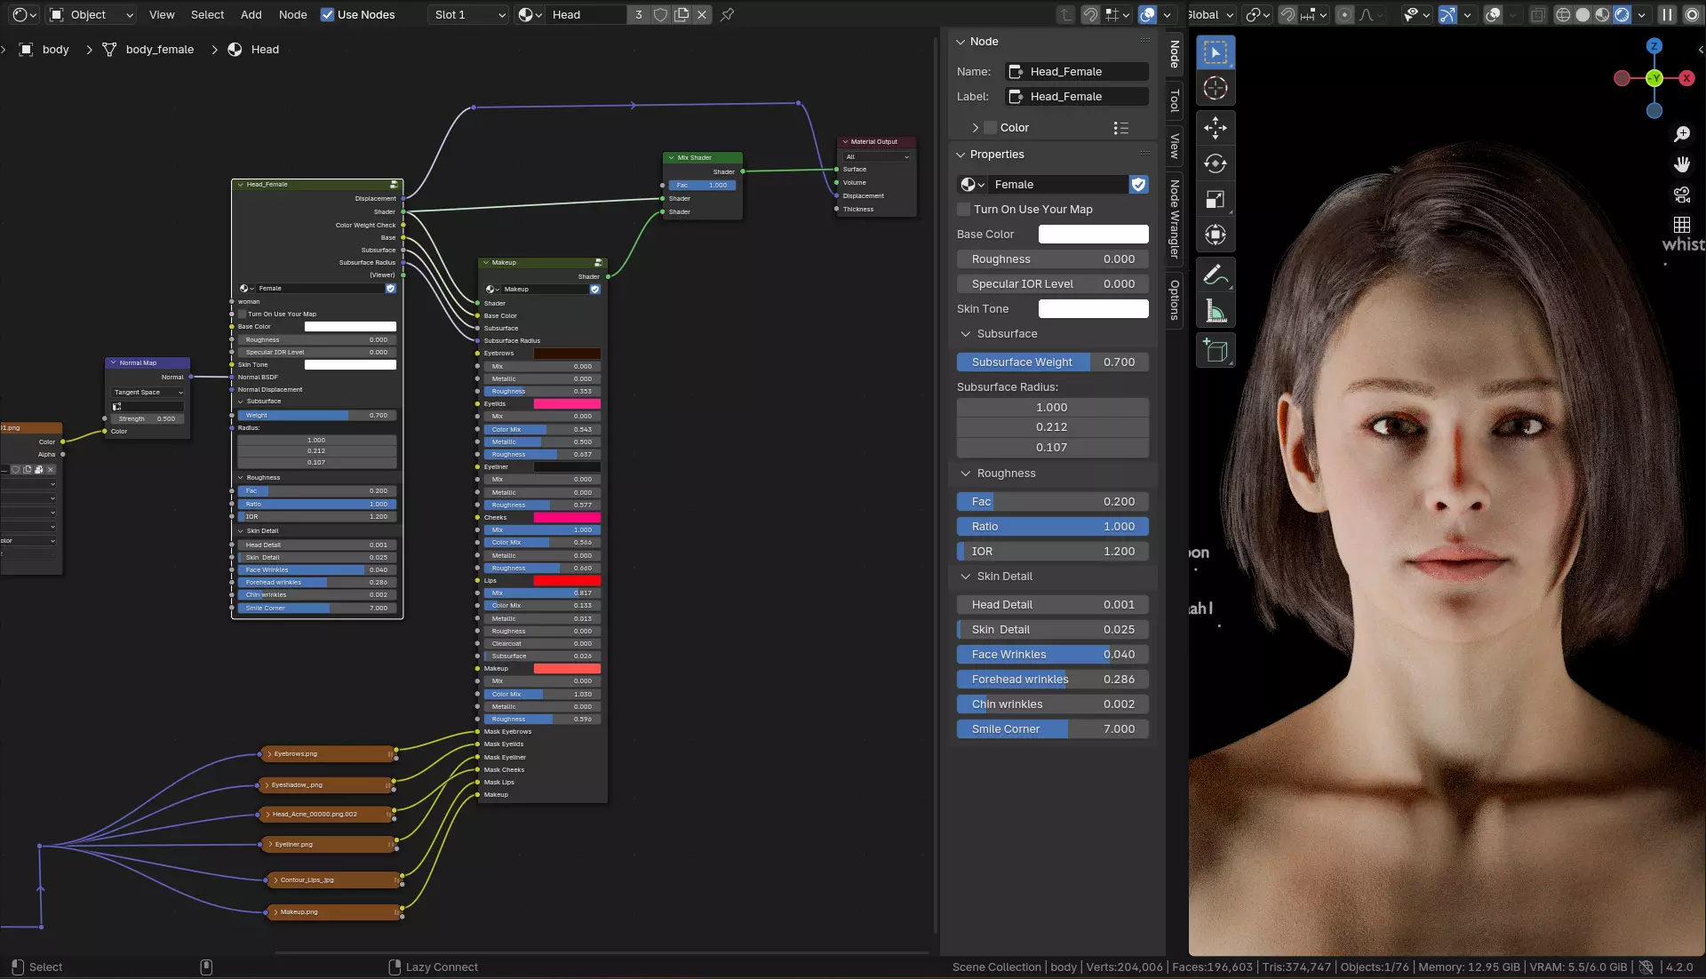Click the pan view hand icon
1706x979 pixels.
(1681, 164)
